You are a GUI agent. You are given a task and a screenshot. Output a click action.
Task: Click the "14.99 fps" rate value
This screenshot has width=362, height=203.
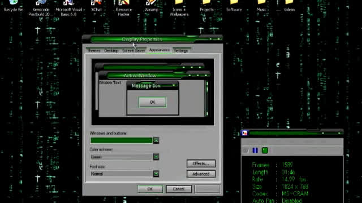coord(294,179)
